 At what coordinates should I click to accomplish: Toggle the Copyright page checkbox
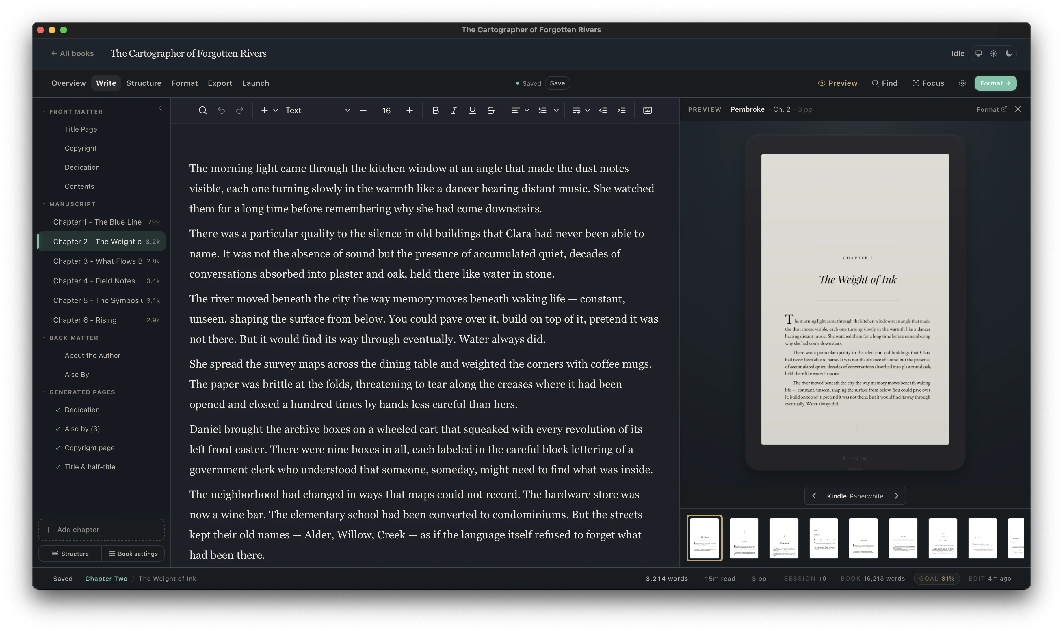click(58, 448)
